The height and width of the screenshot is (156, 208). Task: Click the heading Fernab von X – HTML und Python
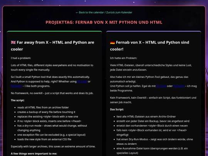pos(149,46)
